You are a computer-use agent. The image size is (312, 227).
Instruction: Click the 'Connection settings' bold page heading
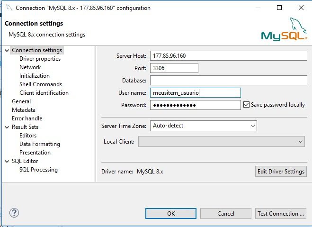[34, 24]
